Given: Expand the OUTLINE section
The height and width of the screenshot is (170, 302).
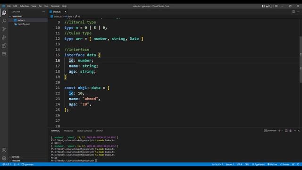Looking at the screenshot, I should point(28,157).
